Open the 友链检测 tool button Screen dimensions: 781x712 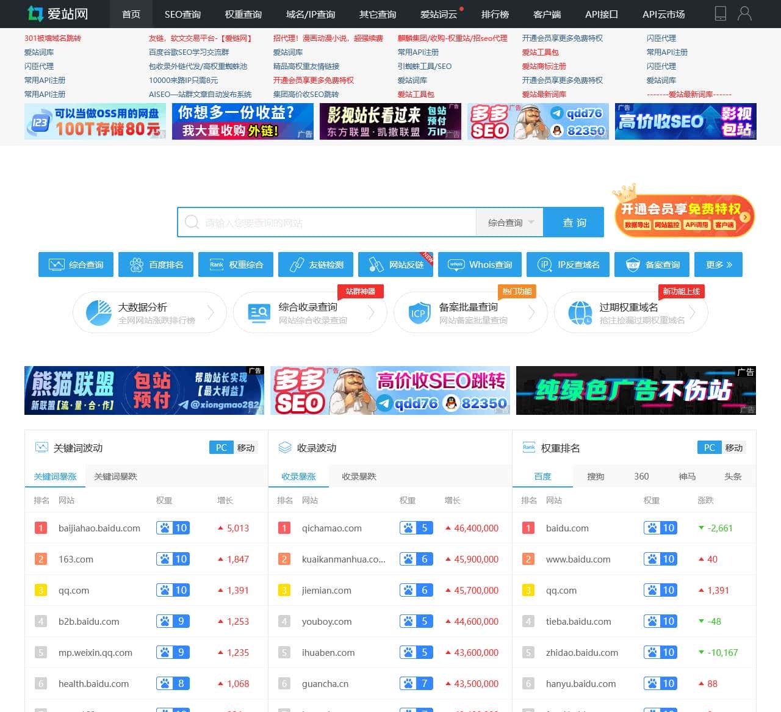pos(315,264)
